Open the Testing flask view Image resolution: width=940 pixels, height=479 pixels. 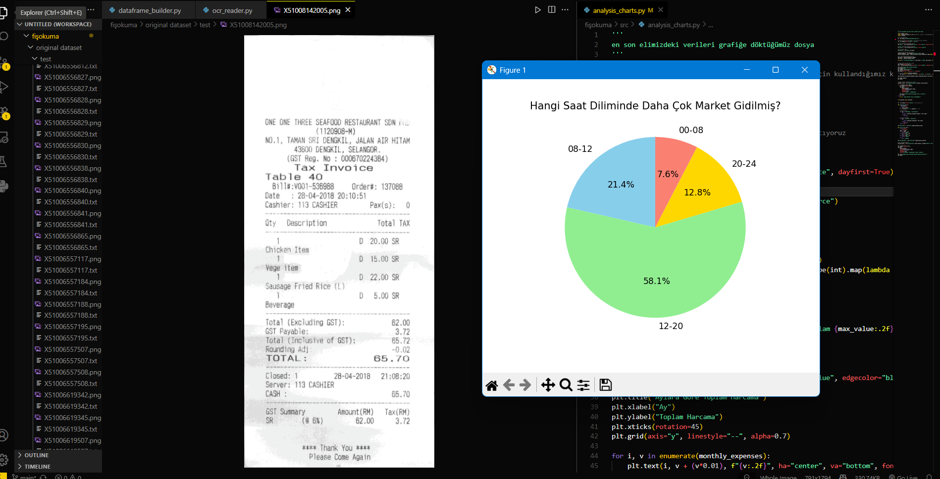3,161
